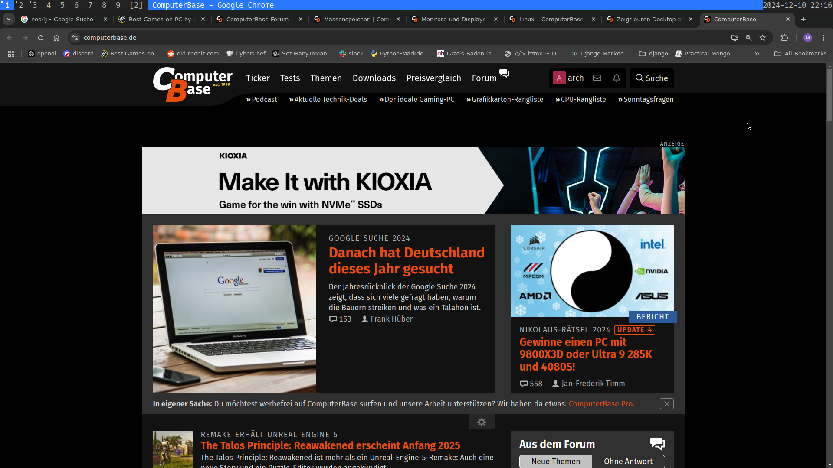
Task: Click the settings gear below the banner
Action: (481, 422)
